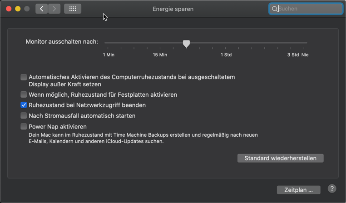The image size is (346, 203).
Task: Check Automatisches Aktivieren des Computerruhezustands option
Action: [24, 77]
